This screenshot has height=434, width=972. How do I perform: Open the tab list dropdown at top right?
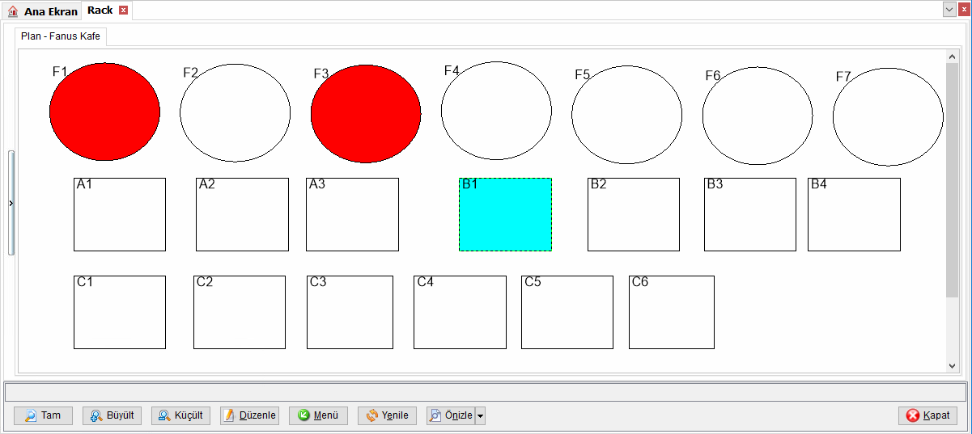pos(949,9)
